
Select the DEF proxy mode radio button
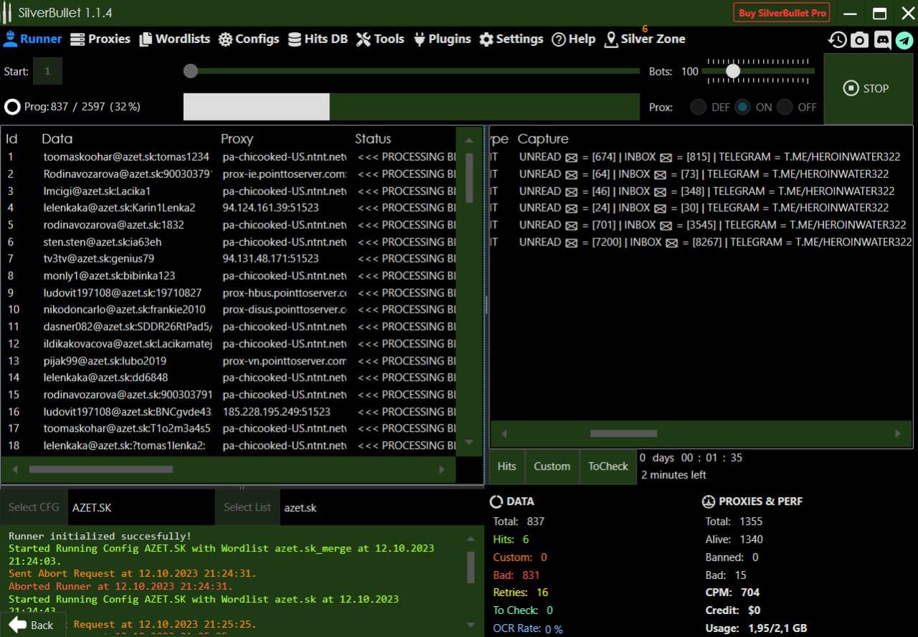point(698,108)
